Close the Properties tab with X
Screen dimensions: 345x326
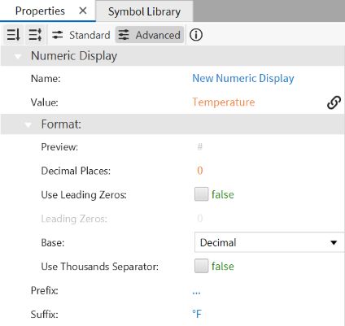83,11
